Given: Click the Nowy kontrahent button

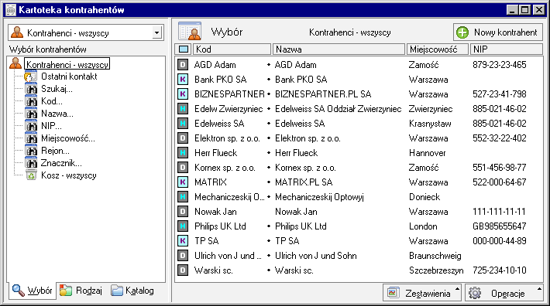Looking at the screenshot, I should click(x=498, y=32).
